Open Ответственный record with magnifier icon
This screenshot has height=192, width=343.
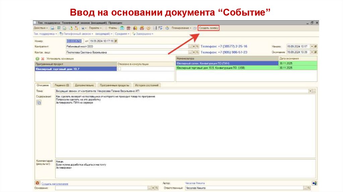coord(308,188)
